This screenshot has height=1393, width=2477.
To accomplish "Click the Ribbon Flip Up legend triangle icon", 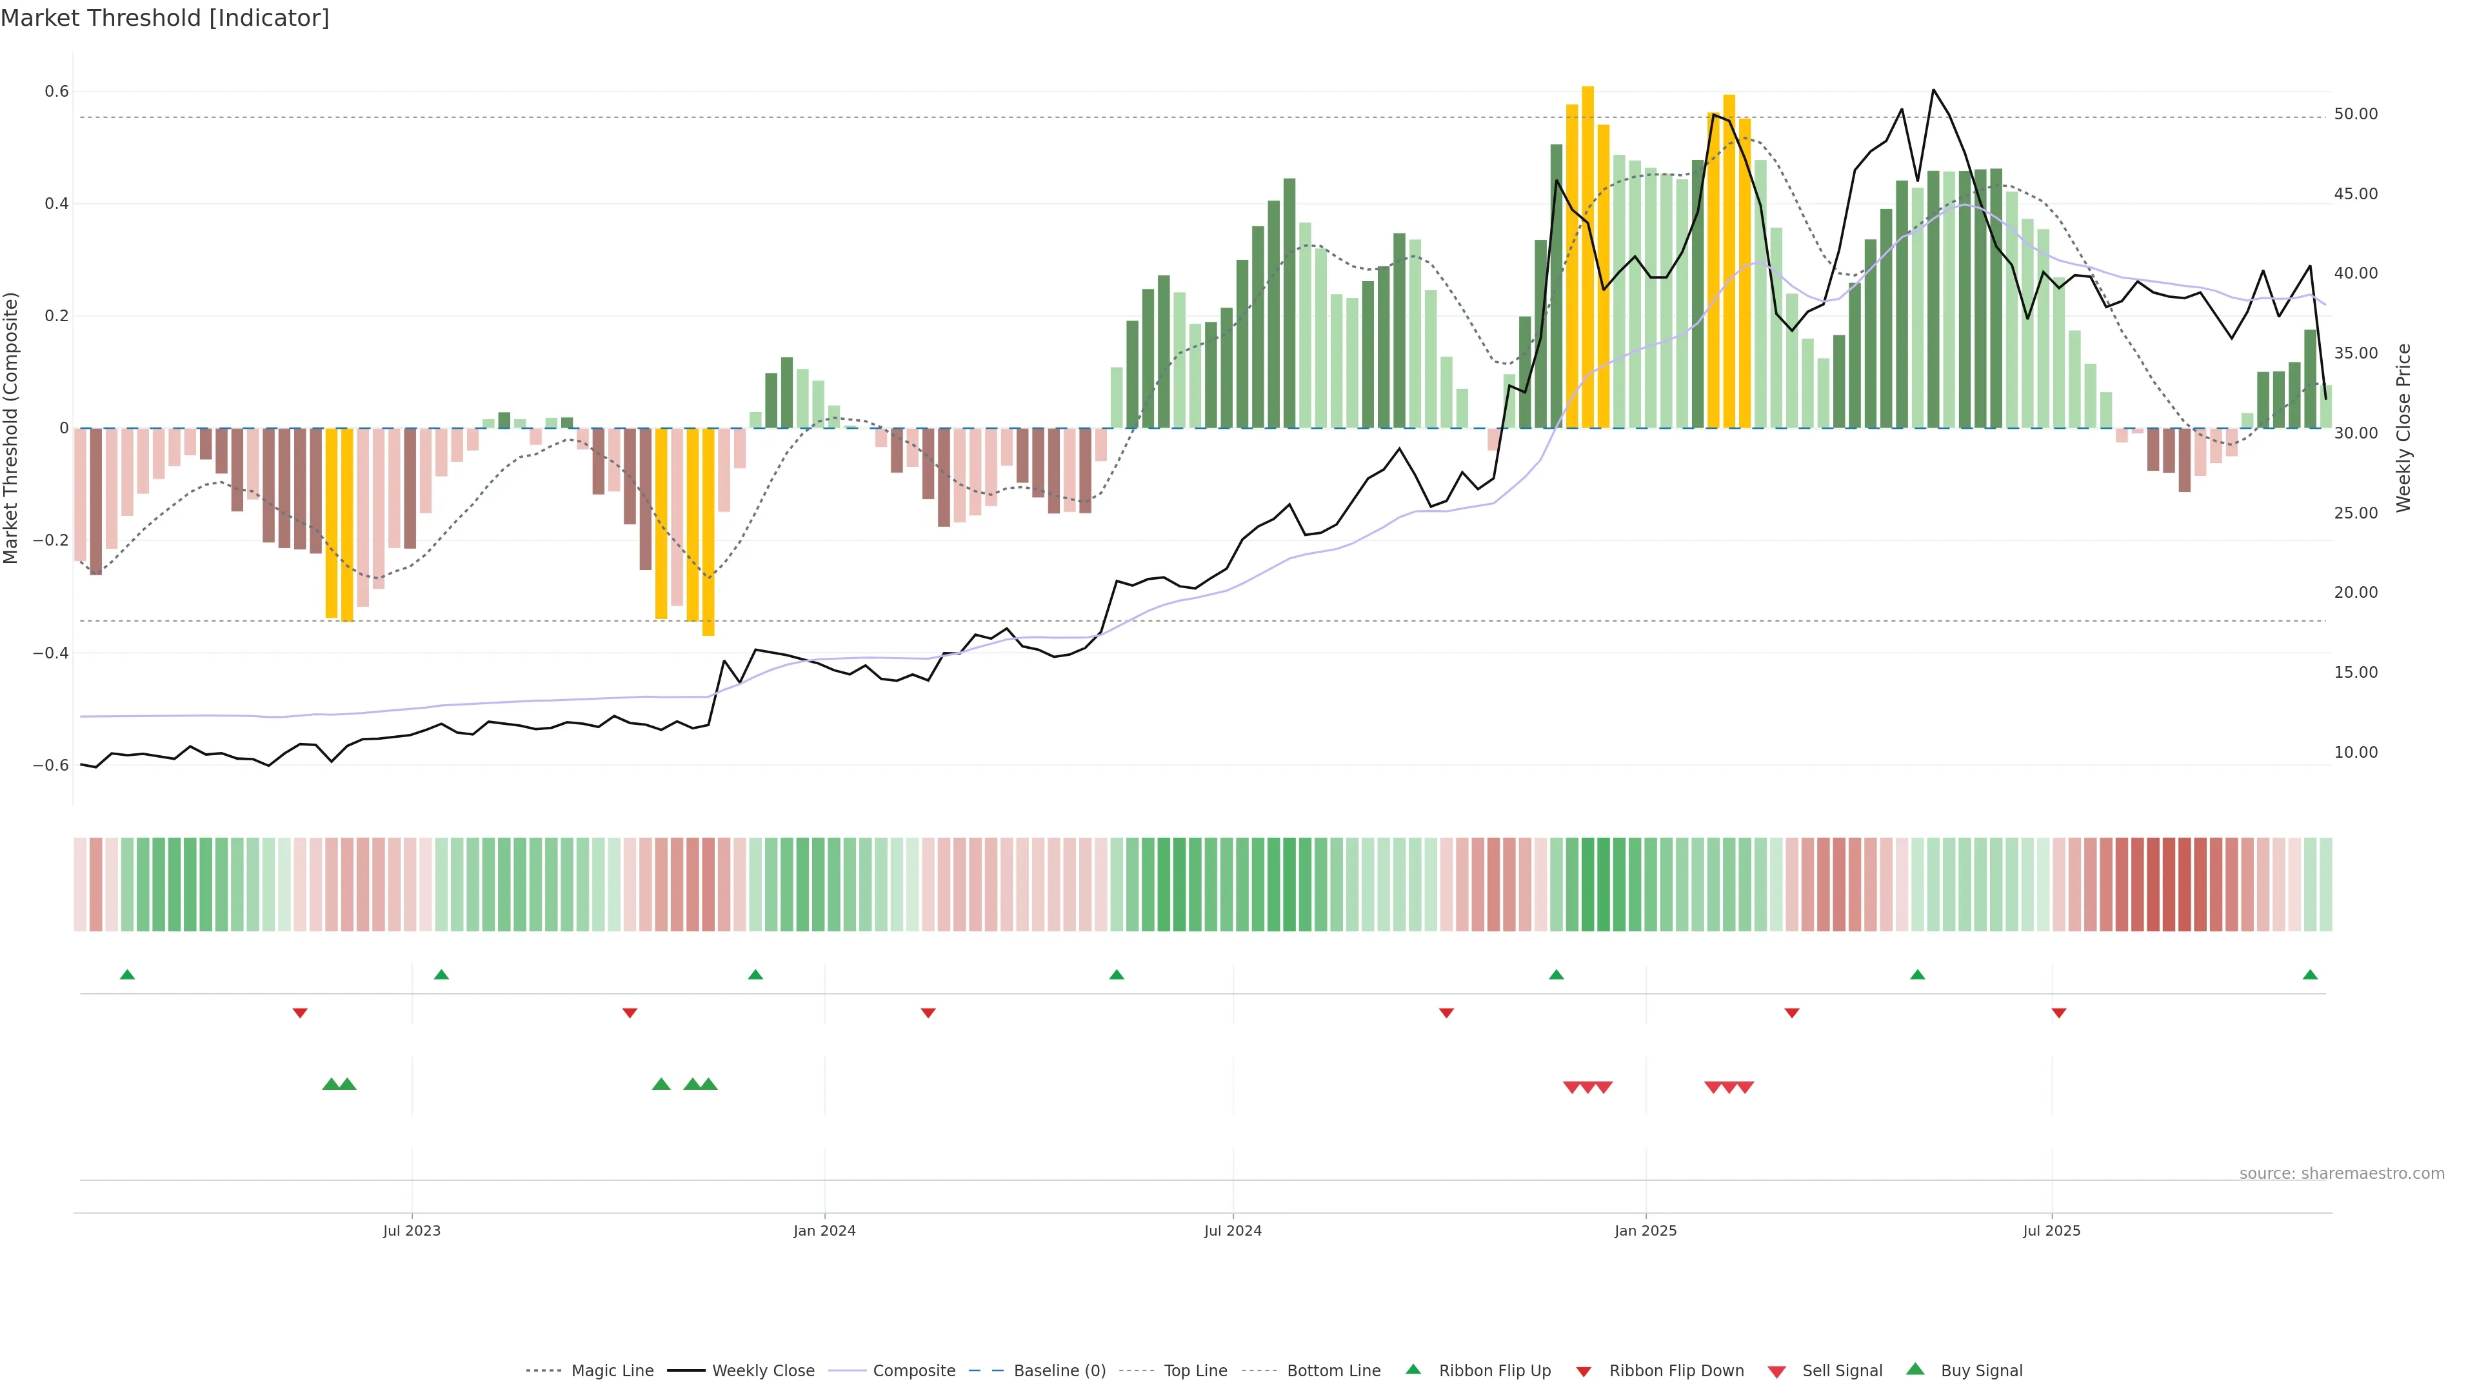I will point(1413,1369).
